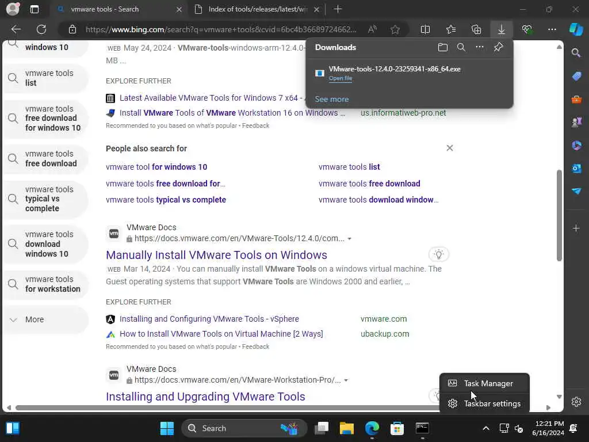Image resolution: width=589 pixels, height=442 pixels.
Task: Select Taskbar settings from the context menu
Action: (484, 403)
